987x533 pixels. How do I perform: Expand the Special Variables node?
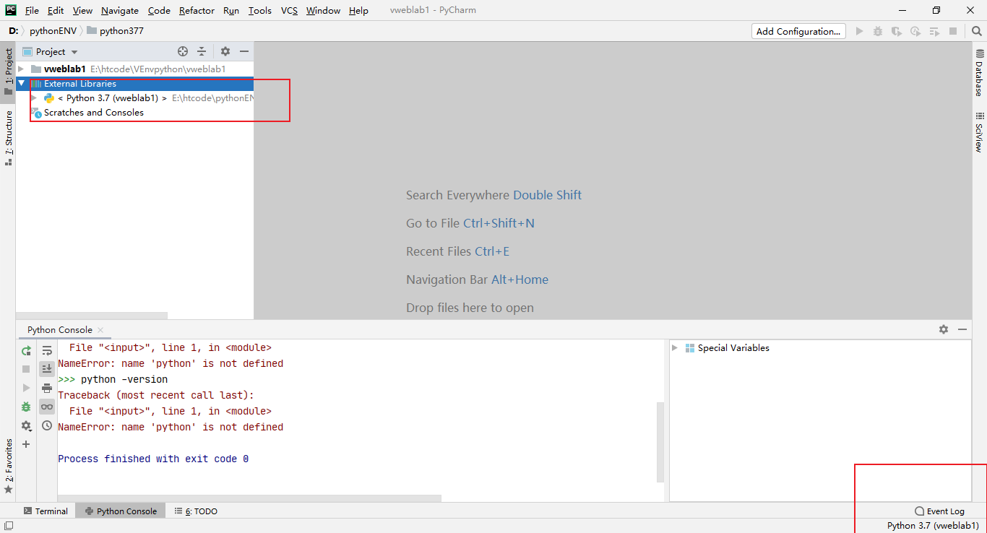coord(675,348)
